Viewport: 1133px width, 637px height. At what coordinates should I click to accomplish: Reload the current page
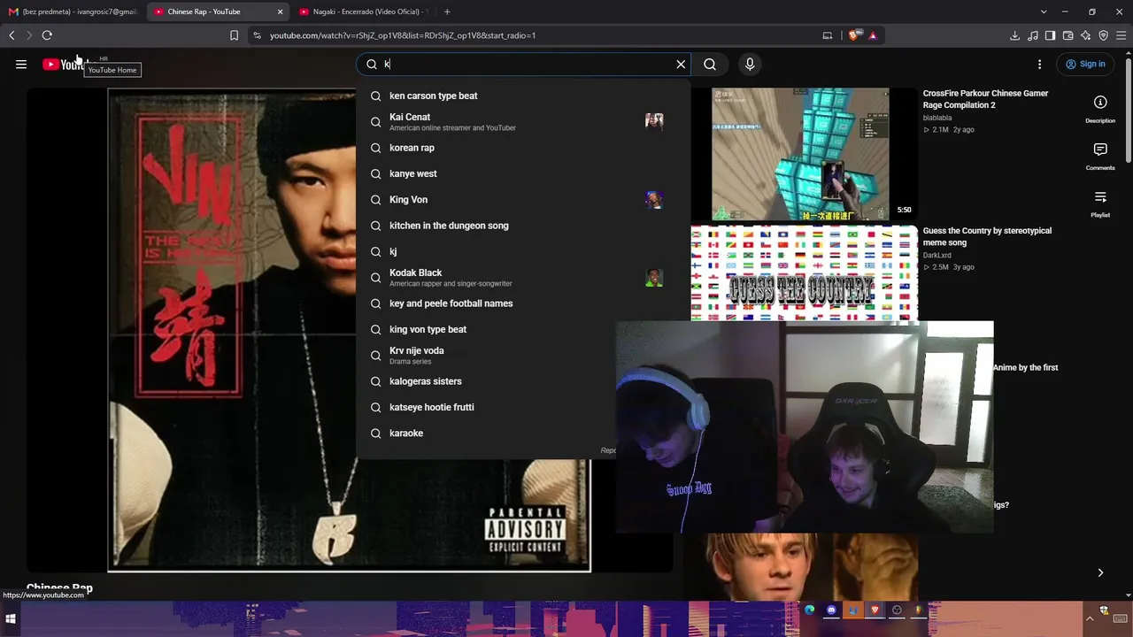47,35
